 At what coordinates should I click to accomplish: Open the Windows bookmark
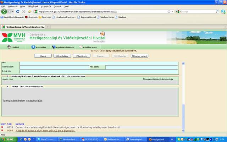coord(121,17)
